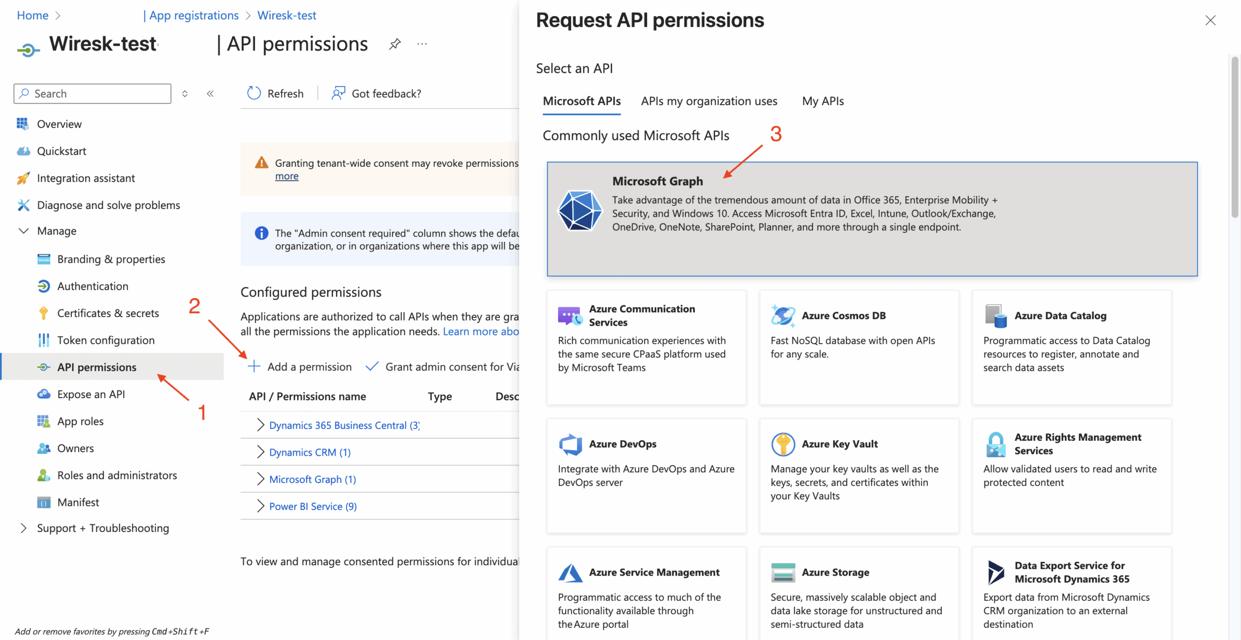The height and width of the screenshot is (640, 1241).
Task: Select the Azure DevOps card title
Action: point(622,444)
